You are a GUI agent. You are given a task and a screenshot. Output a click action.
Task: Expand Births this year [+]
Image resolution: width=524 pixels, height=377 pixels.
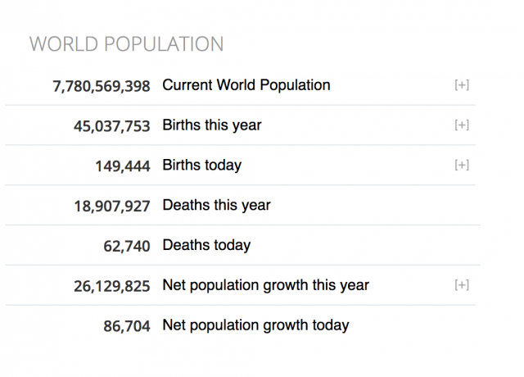[x=462, y=125]
